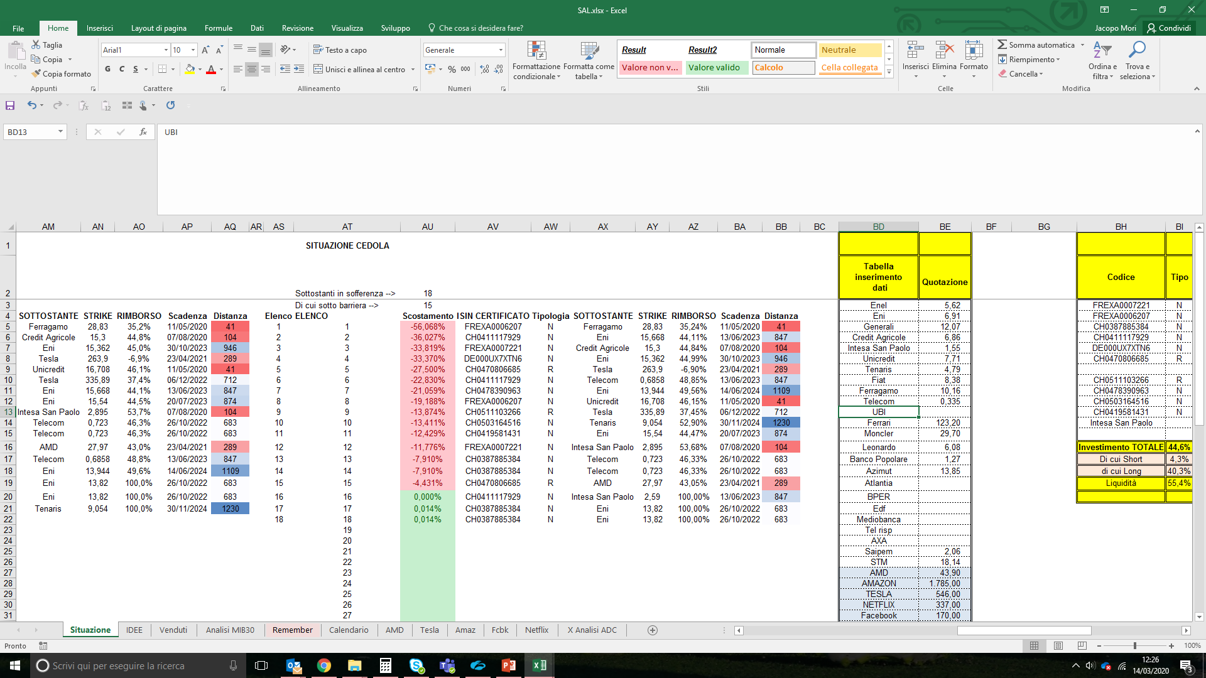Toggle underline (S) formatting
1206x678 pixels.
(x=136, y=69)
